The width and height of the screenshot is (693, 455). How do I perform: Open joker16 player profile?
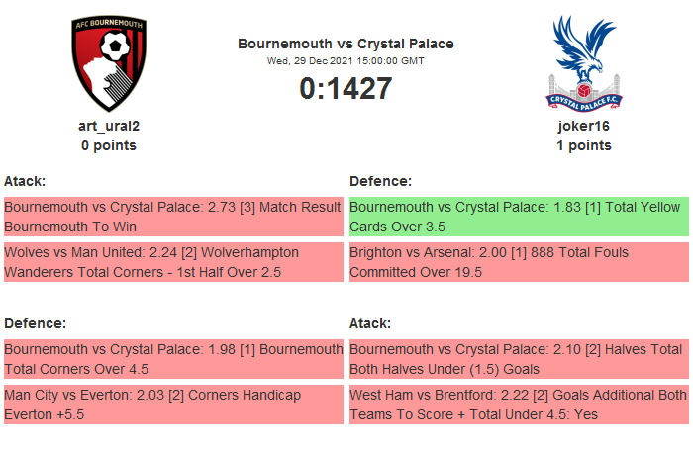click(583, 126)
